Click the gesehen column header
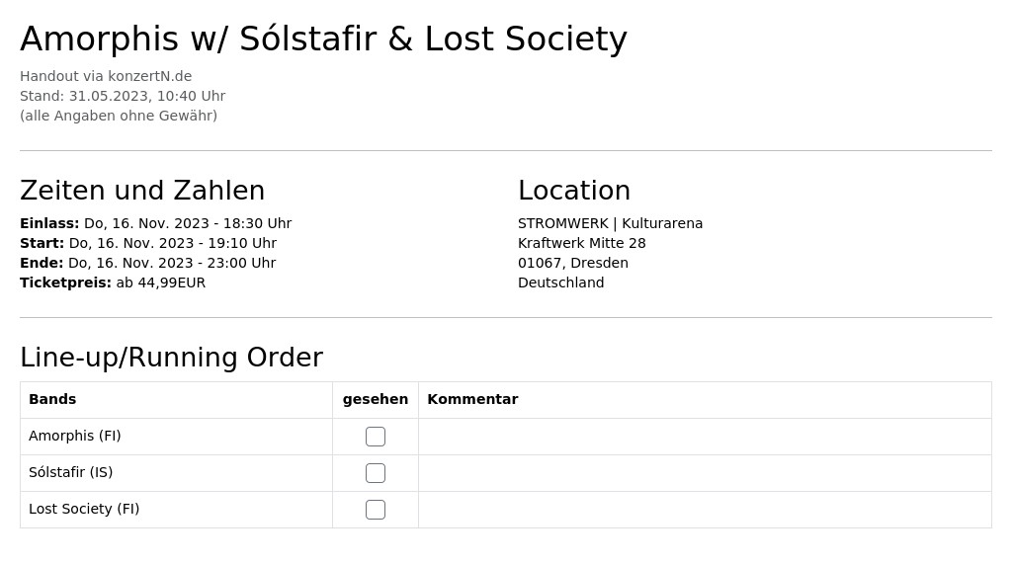Image resolution: width=1012 pixels, height=564 pixels. [x=375, y=399]
